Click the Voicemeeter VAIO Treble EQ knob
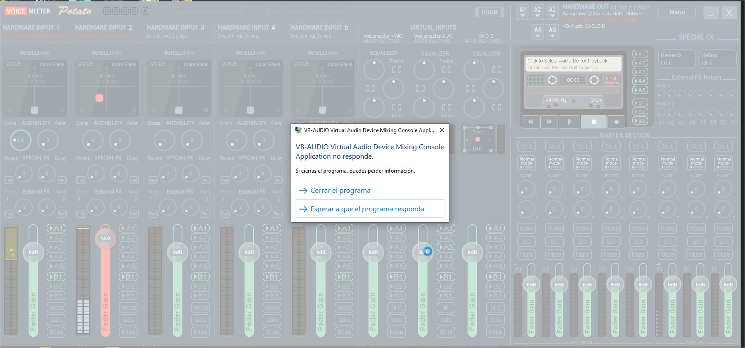Screen dimensions: 745x348 tap(374, 70)
